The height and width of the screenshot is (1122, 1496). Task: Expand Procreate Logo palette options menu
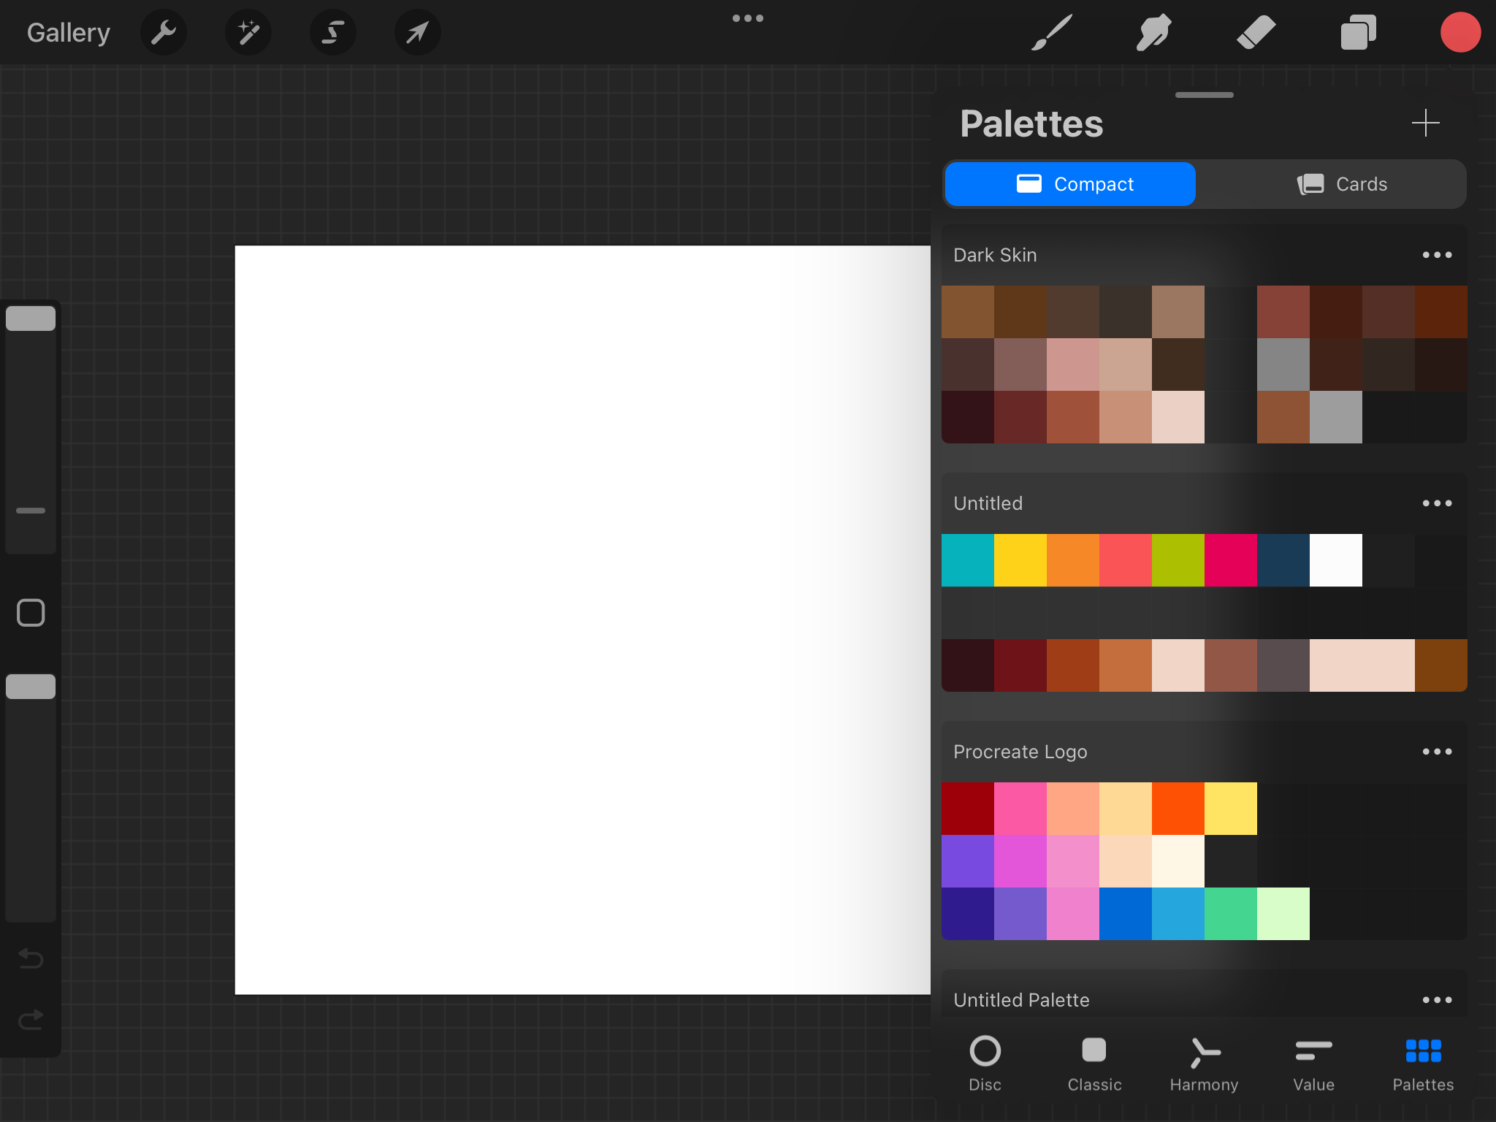(x=1436, y=752)
